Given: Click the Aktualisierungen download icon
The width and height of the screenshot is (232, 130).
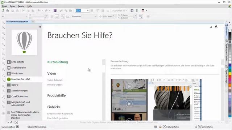Looking at the screenshot, I should pos(9,91).
